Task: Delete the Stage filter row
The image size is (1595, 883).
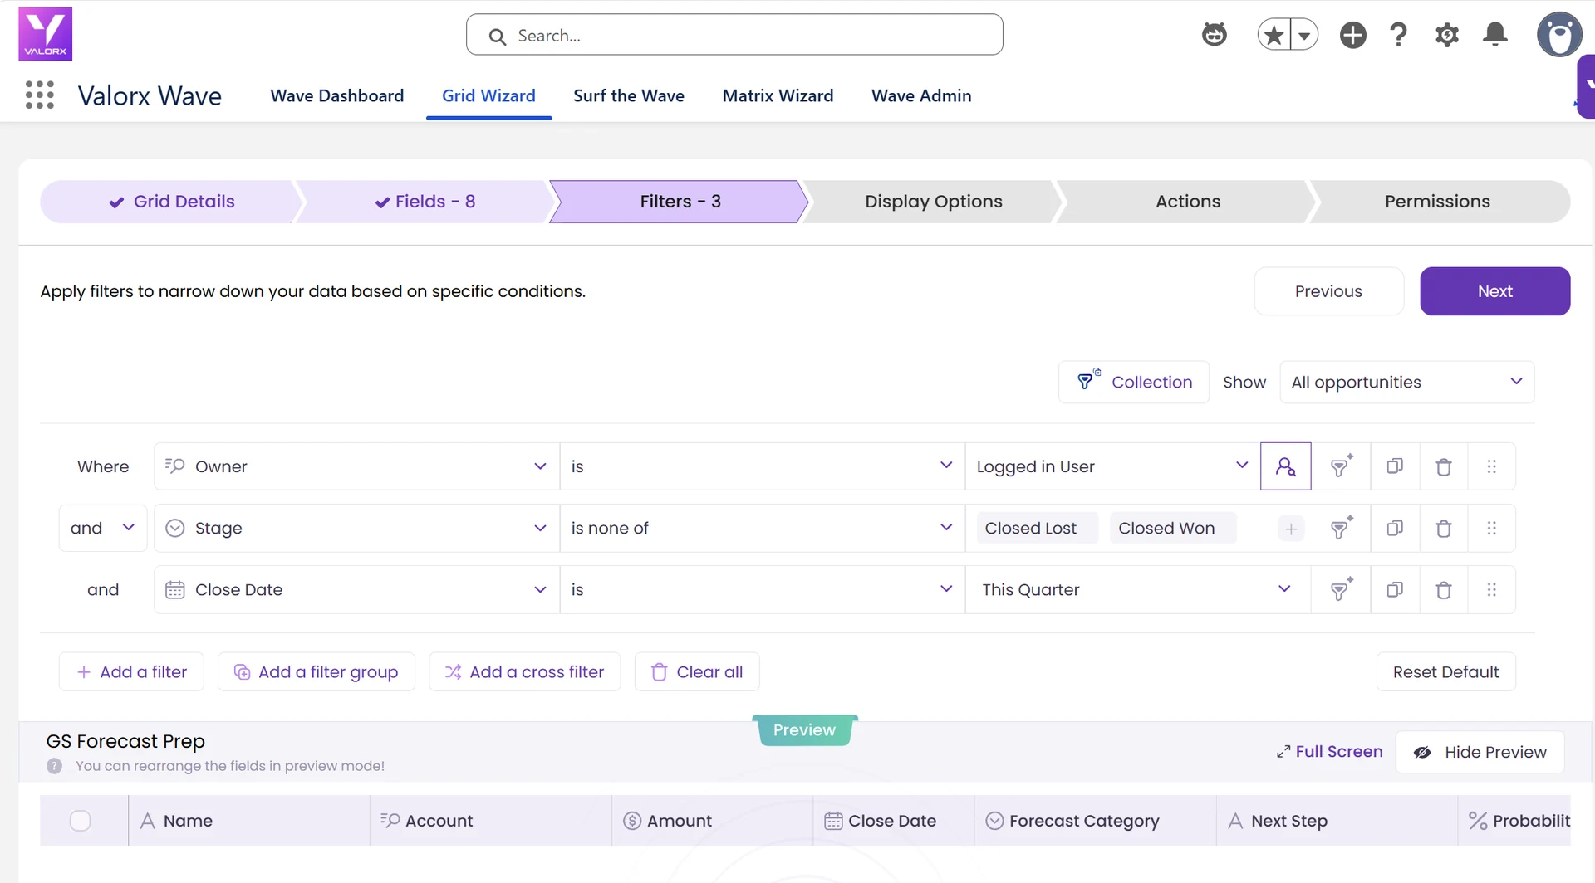Action: coord(1444,528)
